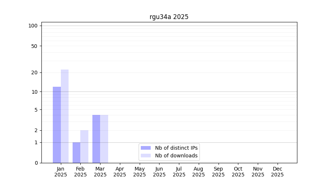Select the Feb downloads bar
330x183 pixels.
(x=84, y=146)
